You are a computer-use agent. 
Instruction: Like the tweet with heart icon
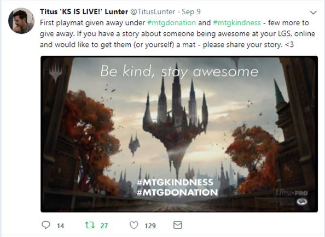tap(134, 225)
